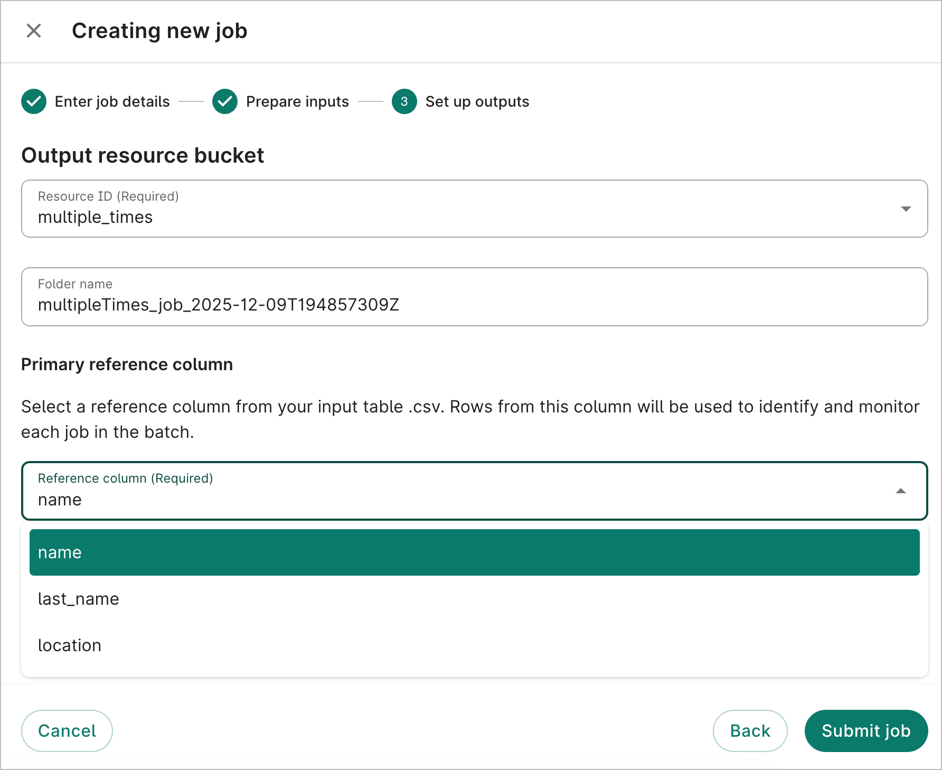The width and height of the screenshot is (942, 770).
Task: Click the checkmark icon on Enter job details step
Action: click(33, 101)
